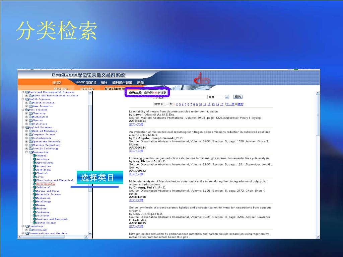Collapse the Engineering tree node
This screenshot has height=257, width=343.
pyautogui.click(x=26, y=152)
